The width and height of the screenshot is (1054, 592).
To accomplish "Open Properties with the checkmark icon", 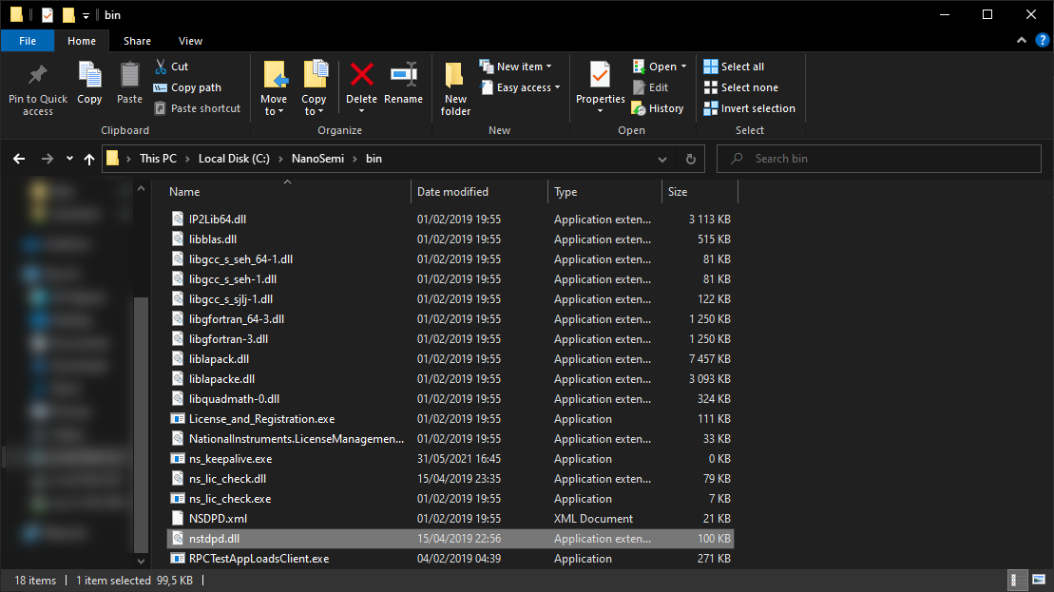I will (x=600, y=74).
